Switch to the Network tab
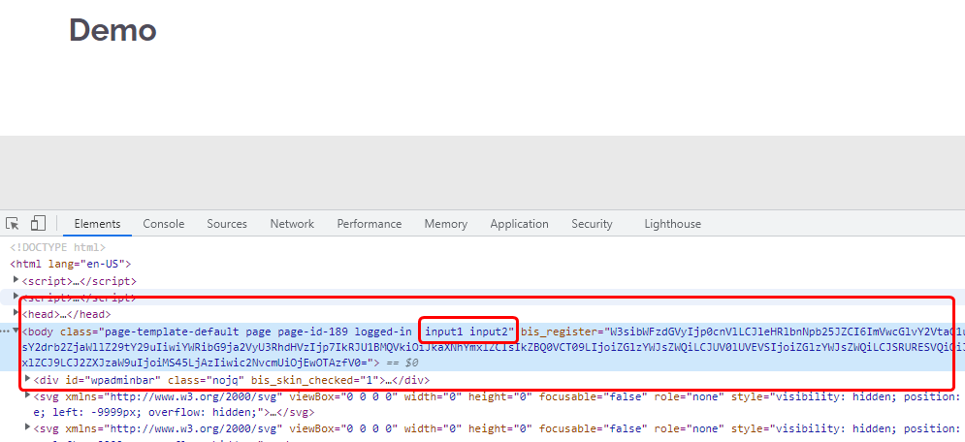The height and width of the screenshot is (442, 965). tap(292, 224)
